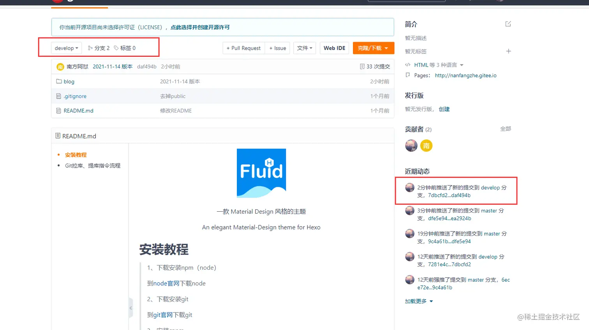Click the blog folder icon
This screenshot has width=589, height=330.
(59, 81)
